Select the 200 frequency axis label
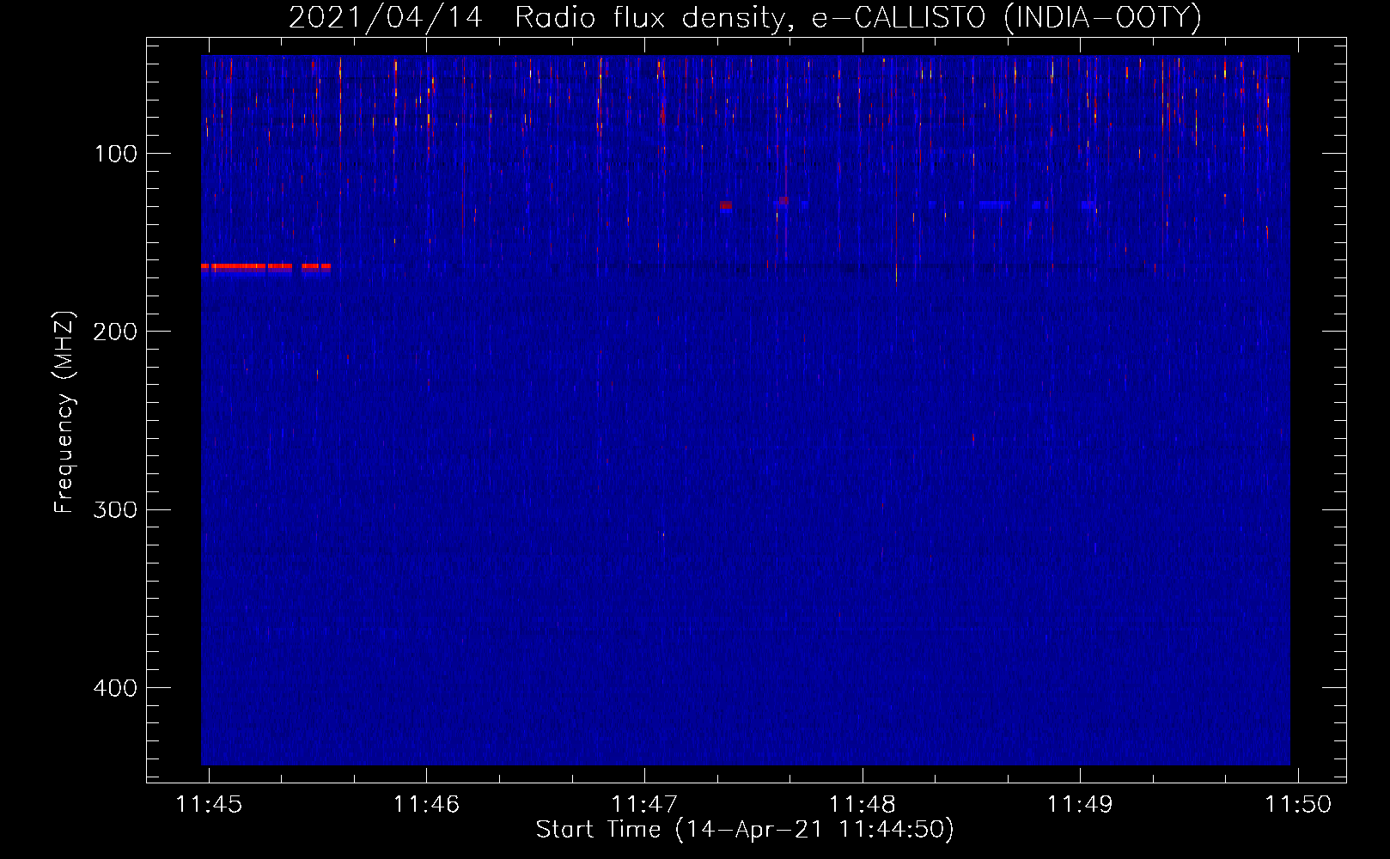 (115, 332)
